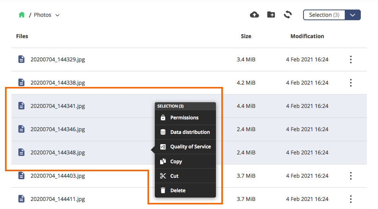Choose Copy from the selection menu
378x209 pixels.
185,161
